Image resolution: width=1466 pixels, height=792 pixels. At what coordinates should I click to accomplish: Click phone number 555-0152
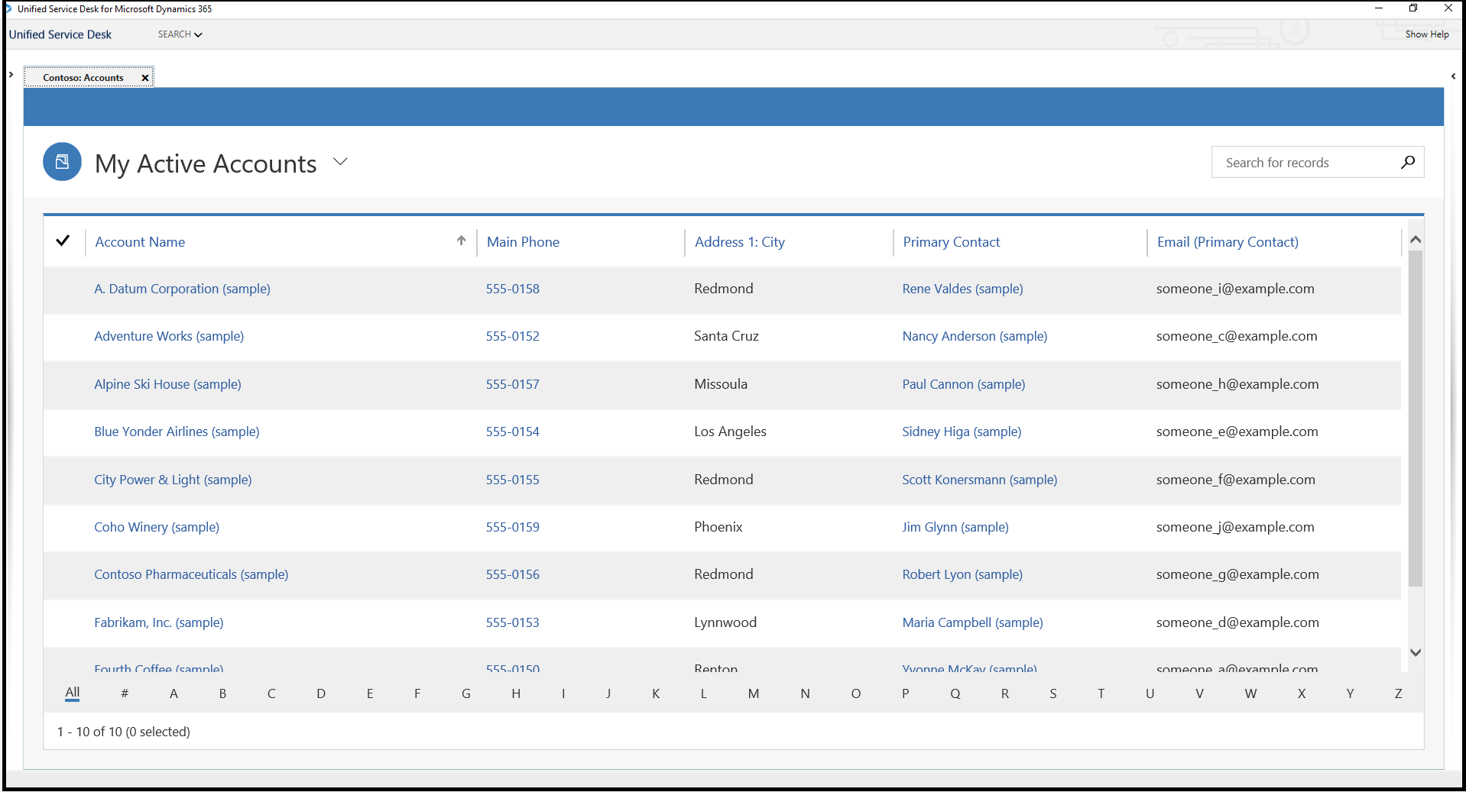coord(513,336)
